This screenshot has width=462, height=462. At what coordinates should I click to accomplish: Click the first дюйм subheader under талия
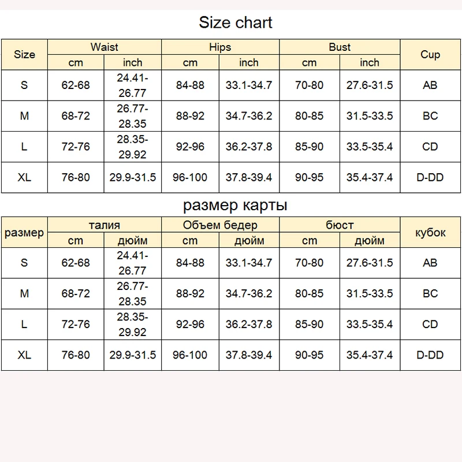(132, 241)
